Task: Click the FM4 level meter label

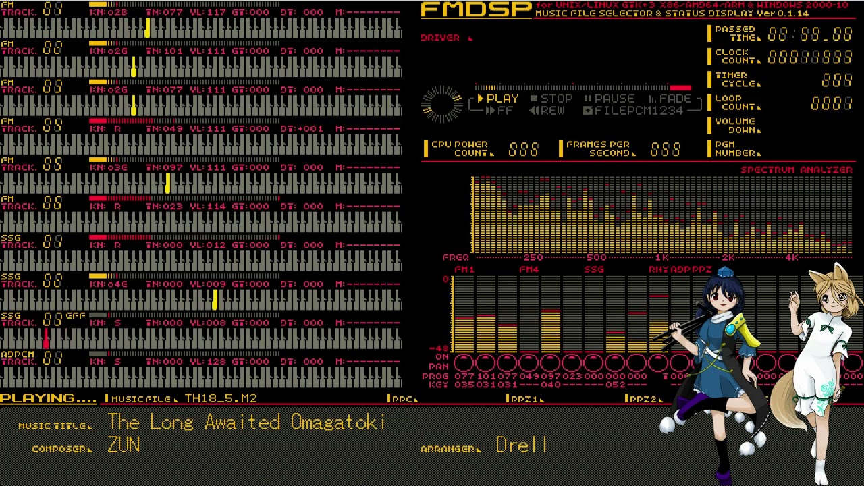Action: [529, 269]
